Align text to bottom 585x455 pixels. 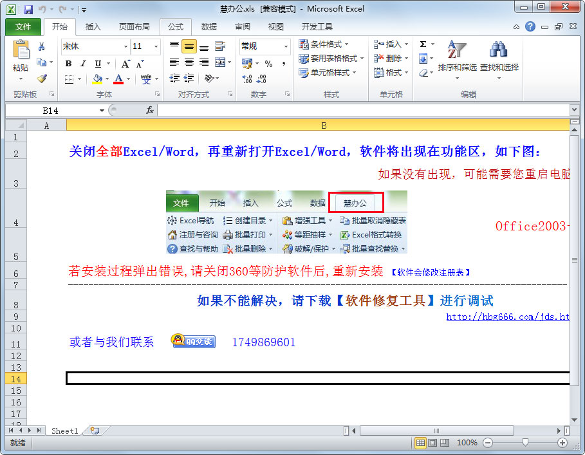(204, 46)
